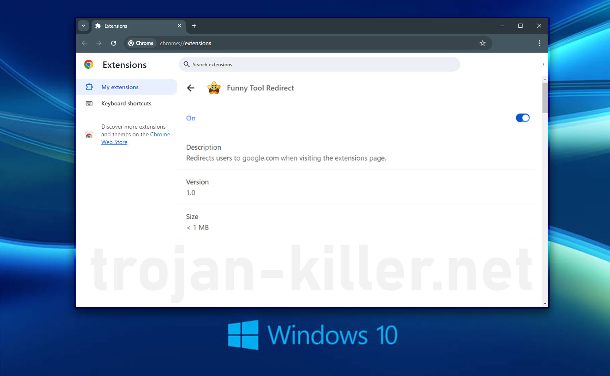
Task: Click the Search extensions field
Action: tap(319, 64)
